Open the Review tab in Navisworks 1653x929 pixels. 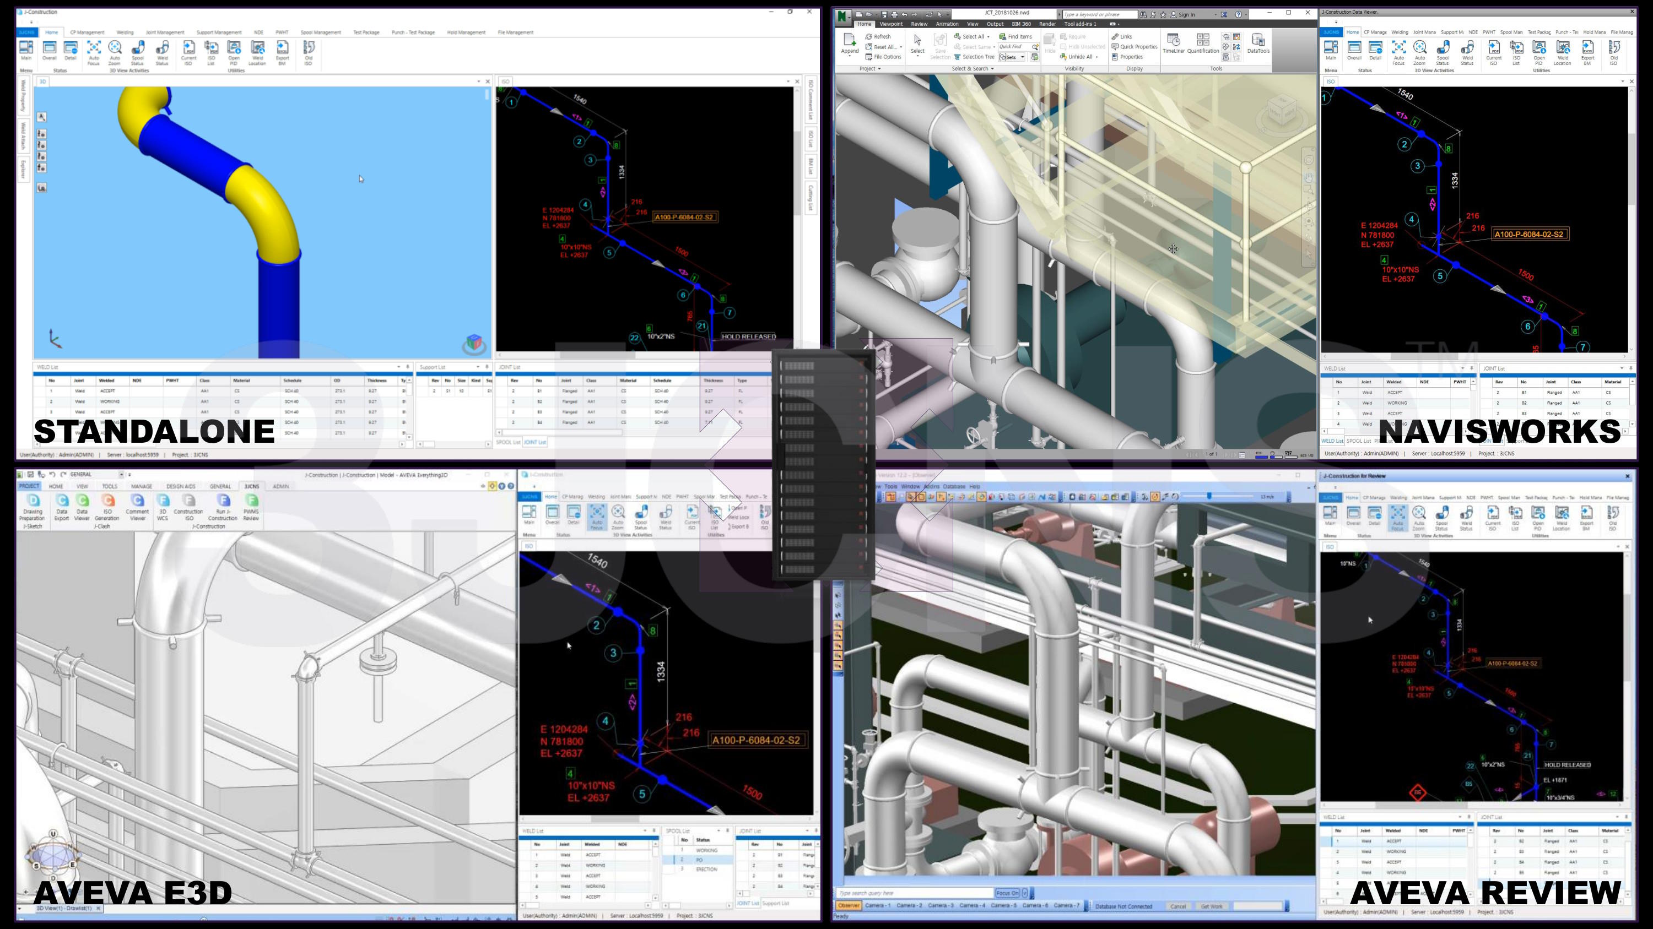click(919, 24)
